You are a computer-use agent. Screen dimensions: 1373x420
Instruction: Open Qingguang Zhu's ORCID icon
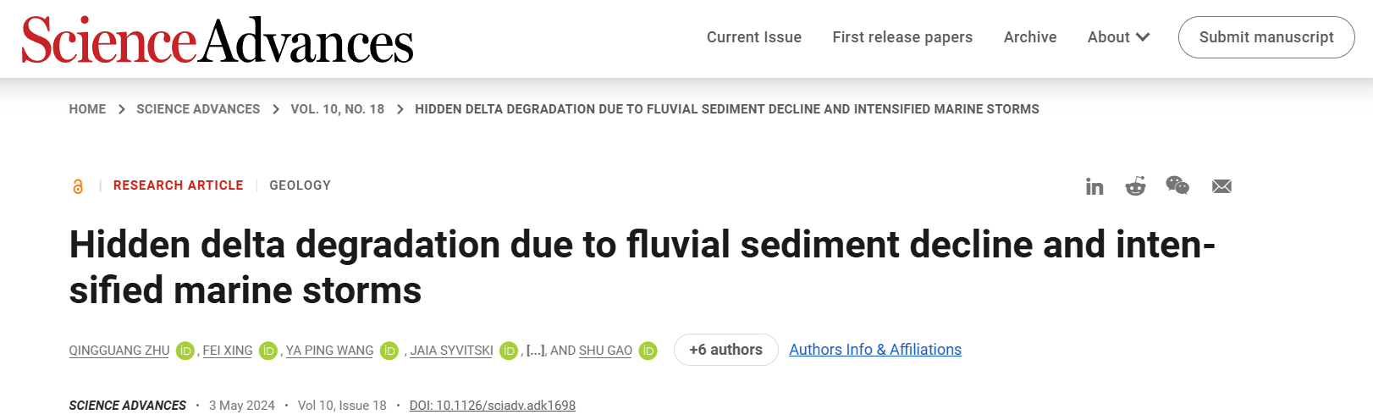[x=185, y=351]
